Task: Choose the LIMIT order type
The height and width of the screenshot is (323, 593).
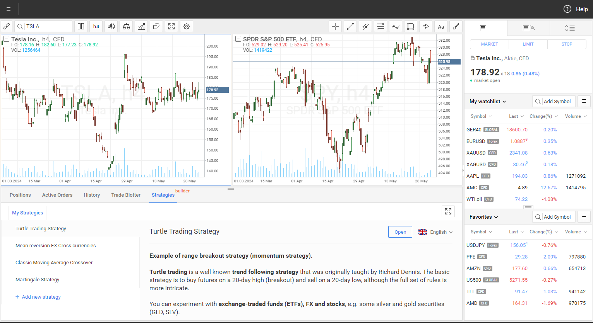Action: coord(528,44)
